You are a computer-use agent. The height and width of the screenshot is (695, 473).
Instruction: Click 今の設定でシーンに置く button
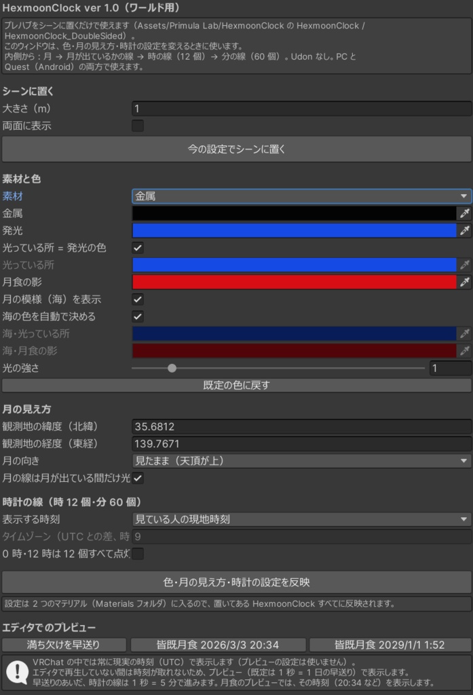click(x=236, y=149)
